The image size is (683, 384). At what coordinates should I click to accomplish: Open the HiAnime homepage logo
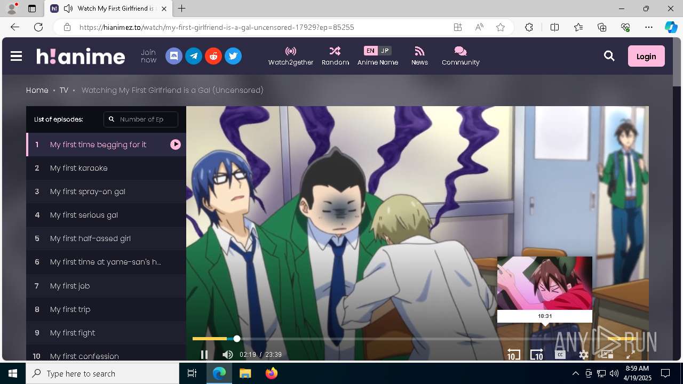pyautogui.click(x=81, y=56)
